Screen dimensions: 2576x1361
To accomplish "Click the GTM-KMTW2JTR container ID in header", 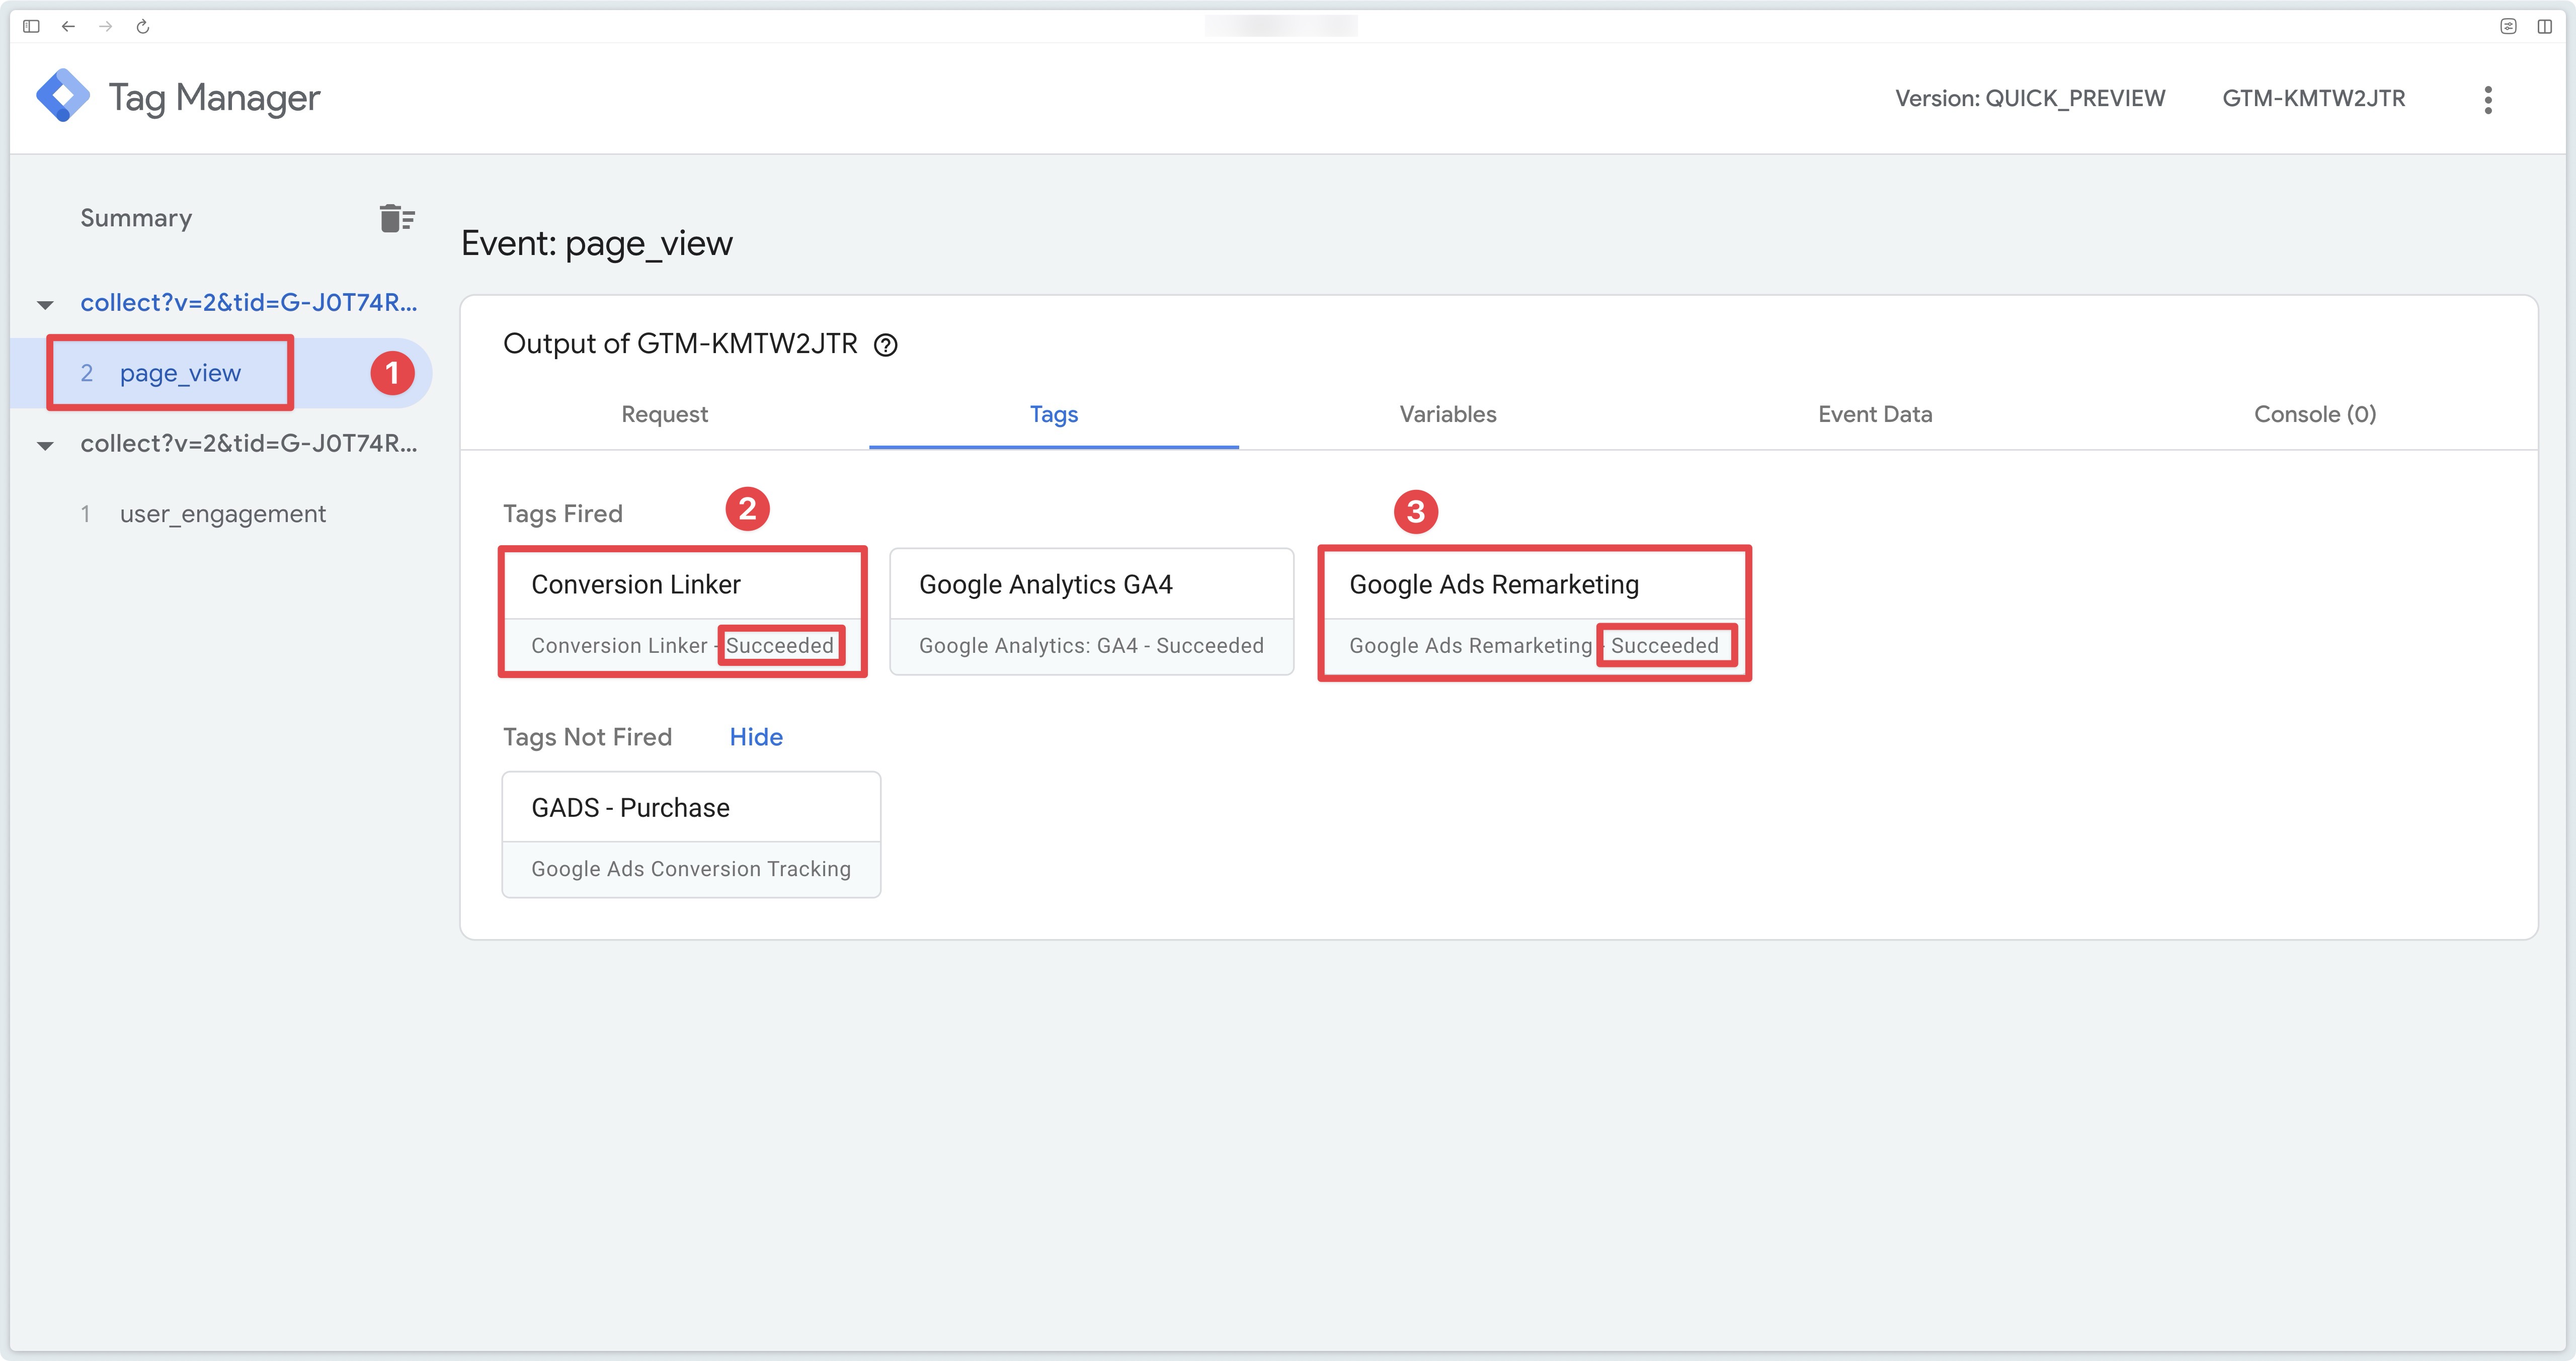I will [x=2313, y=98].
